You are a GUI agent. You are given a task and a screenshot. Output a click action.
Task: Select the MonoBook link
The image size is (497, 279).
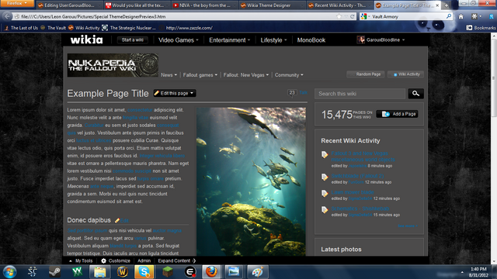point(311,40)
